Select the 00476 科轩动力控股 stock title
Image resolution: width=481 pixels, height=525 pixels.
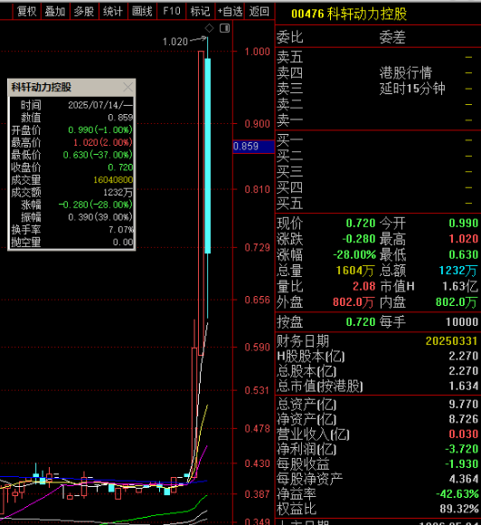coord(349,14)
